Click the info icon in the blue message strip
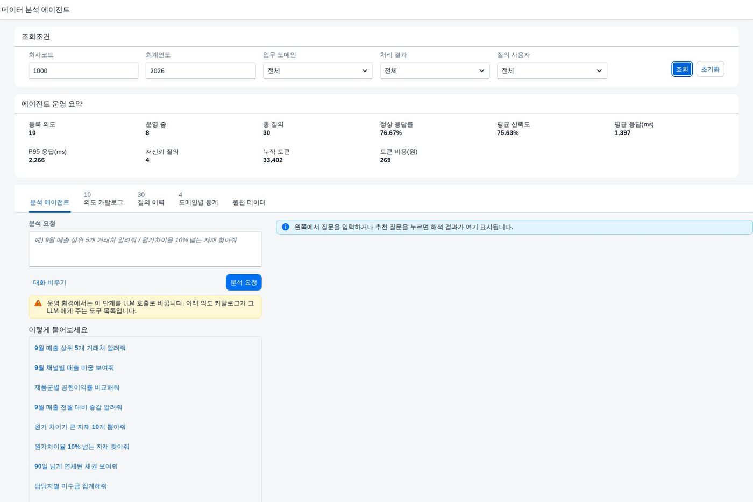The width and height of the screenshot is (753, 502). click(x=286, y=227)
